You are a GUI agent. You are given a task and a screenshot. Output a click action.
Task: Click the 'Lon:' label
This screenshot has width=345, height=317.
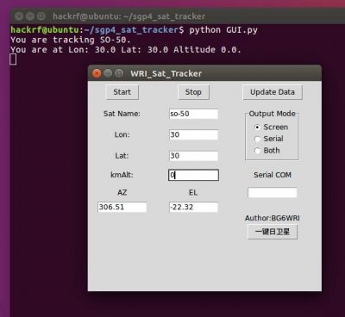point(122,134)
